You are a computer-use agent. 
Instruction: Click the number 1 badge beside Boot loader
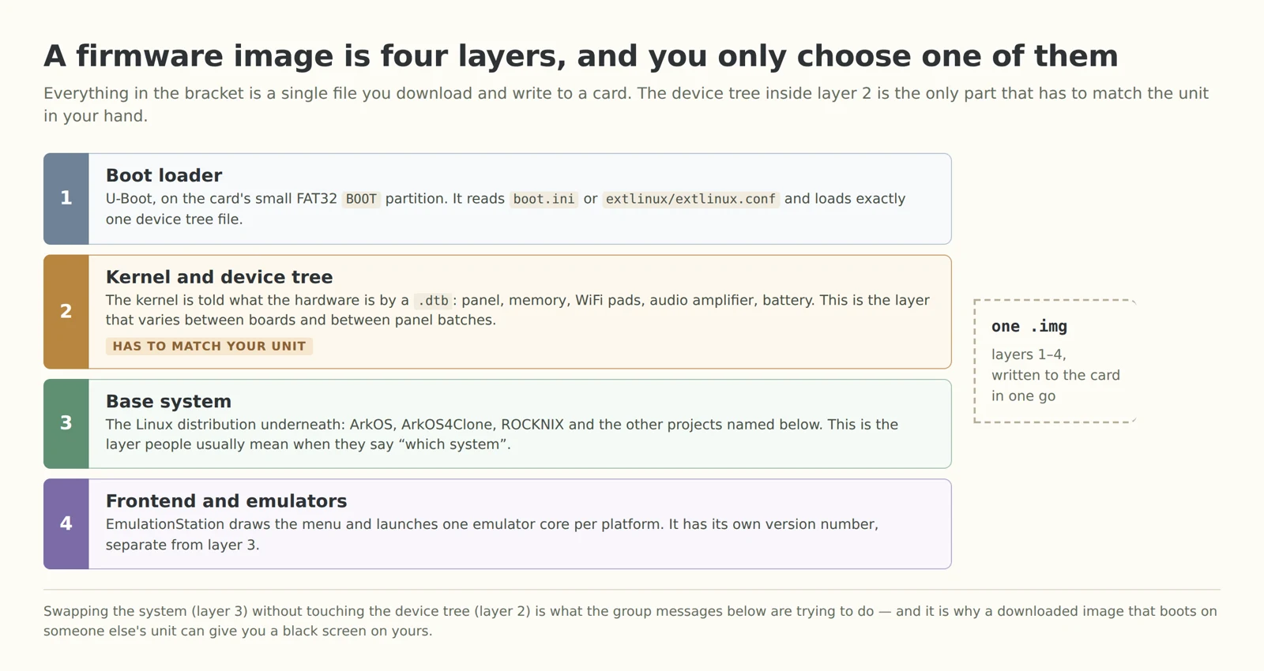pyautogui.click(x=66, y=198)
